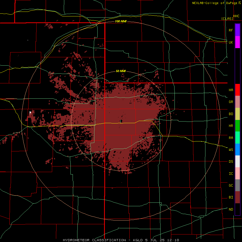The width and height of the screenshot is (242, 242).
Task: Click the GC legend label
Action: [231, 186]
